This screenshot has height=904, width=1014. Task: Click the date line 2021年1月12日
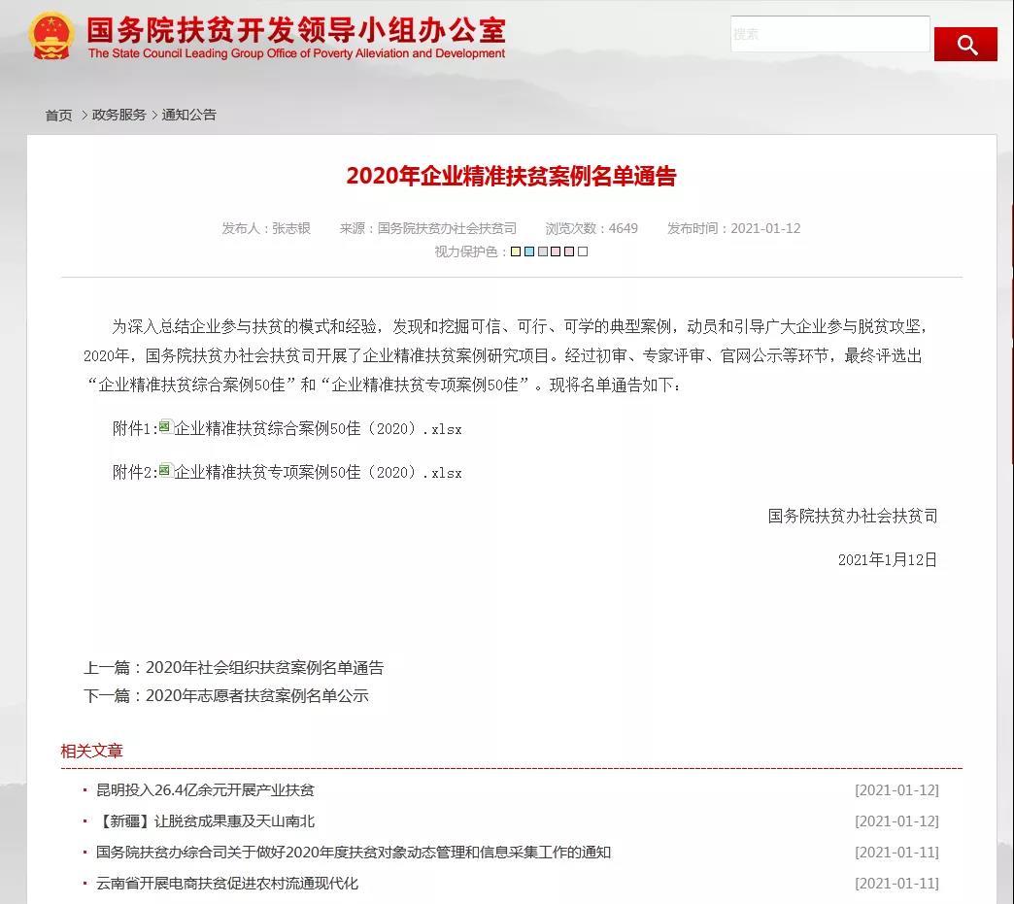coord(888,559)
